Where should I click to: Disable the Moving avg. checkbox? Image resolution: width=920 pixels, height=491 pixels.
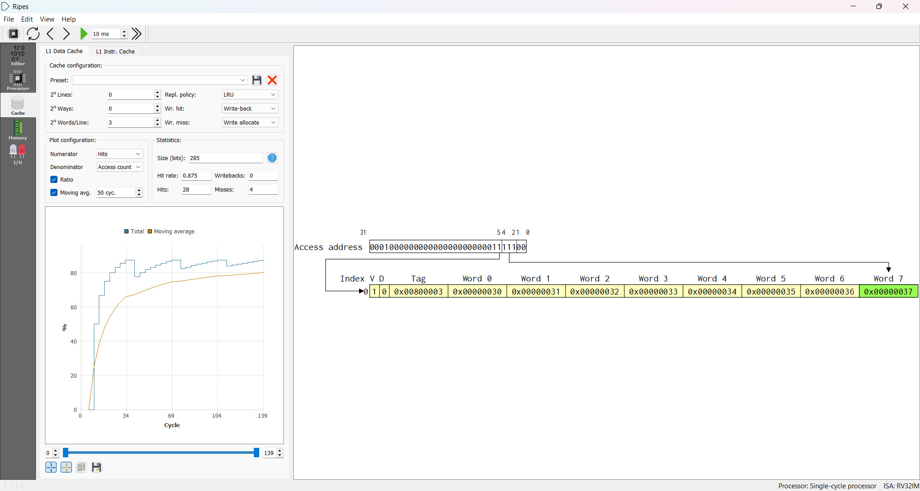pos(54,192)
